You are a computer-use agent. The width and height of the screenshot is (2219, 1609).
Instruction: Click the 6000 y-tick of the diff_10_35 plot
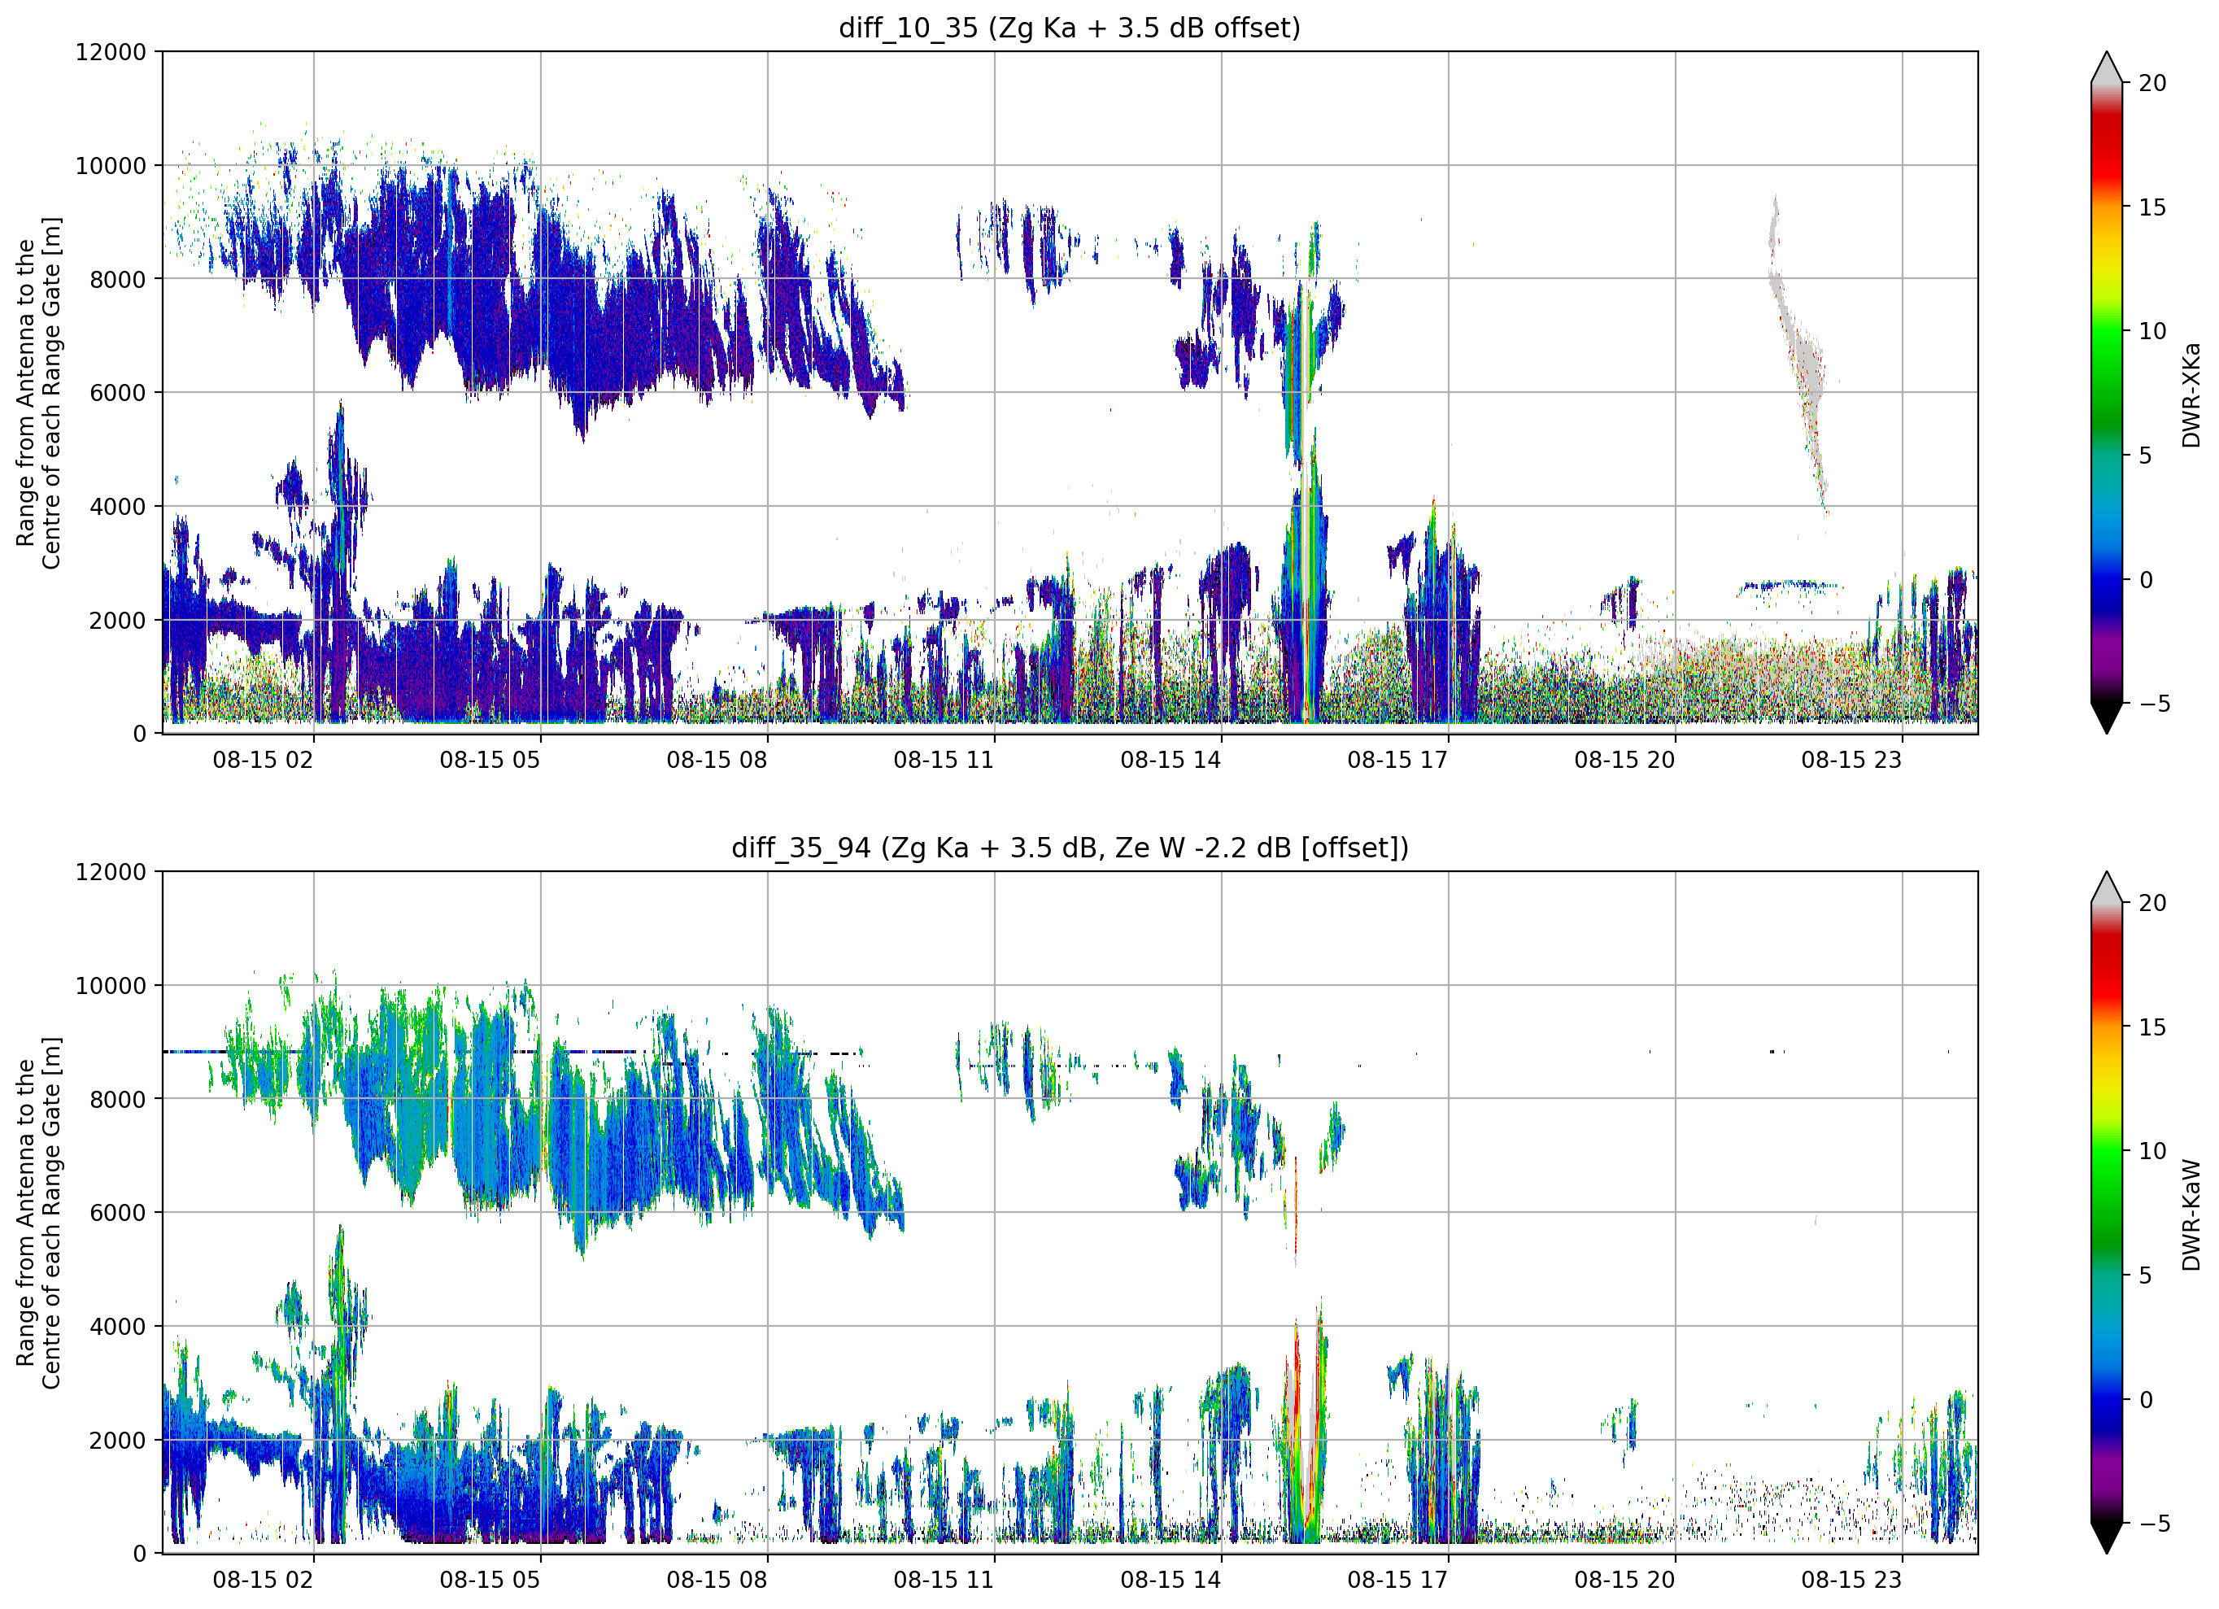117,392
